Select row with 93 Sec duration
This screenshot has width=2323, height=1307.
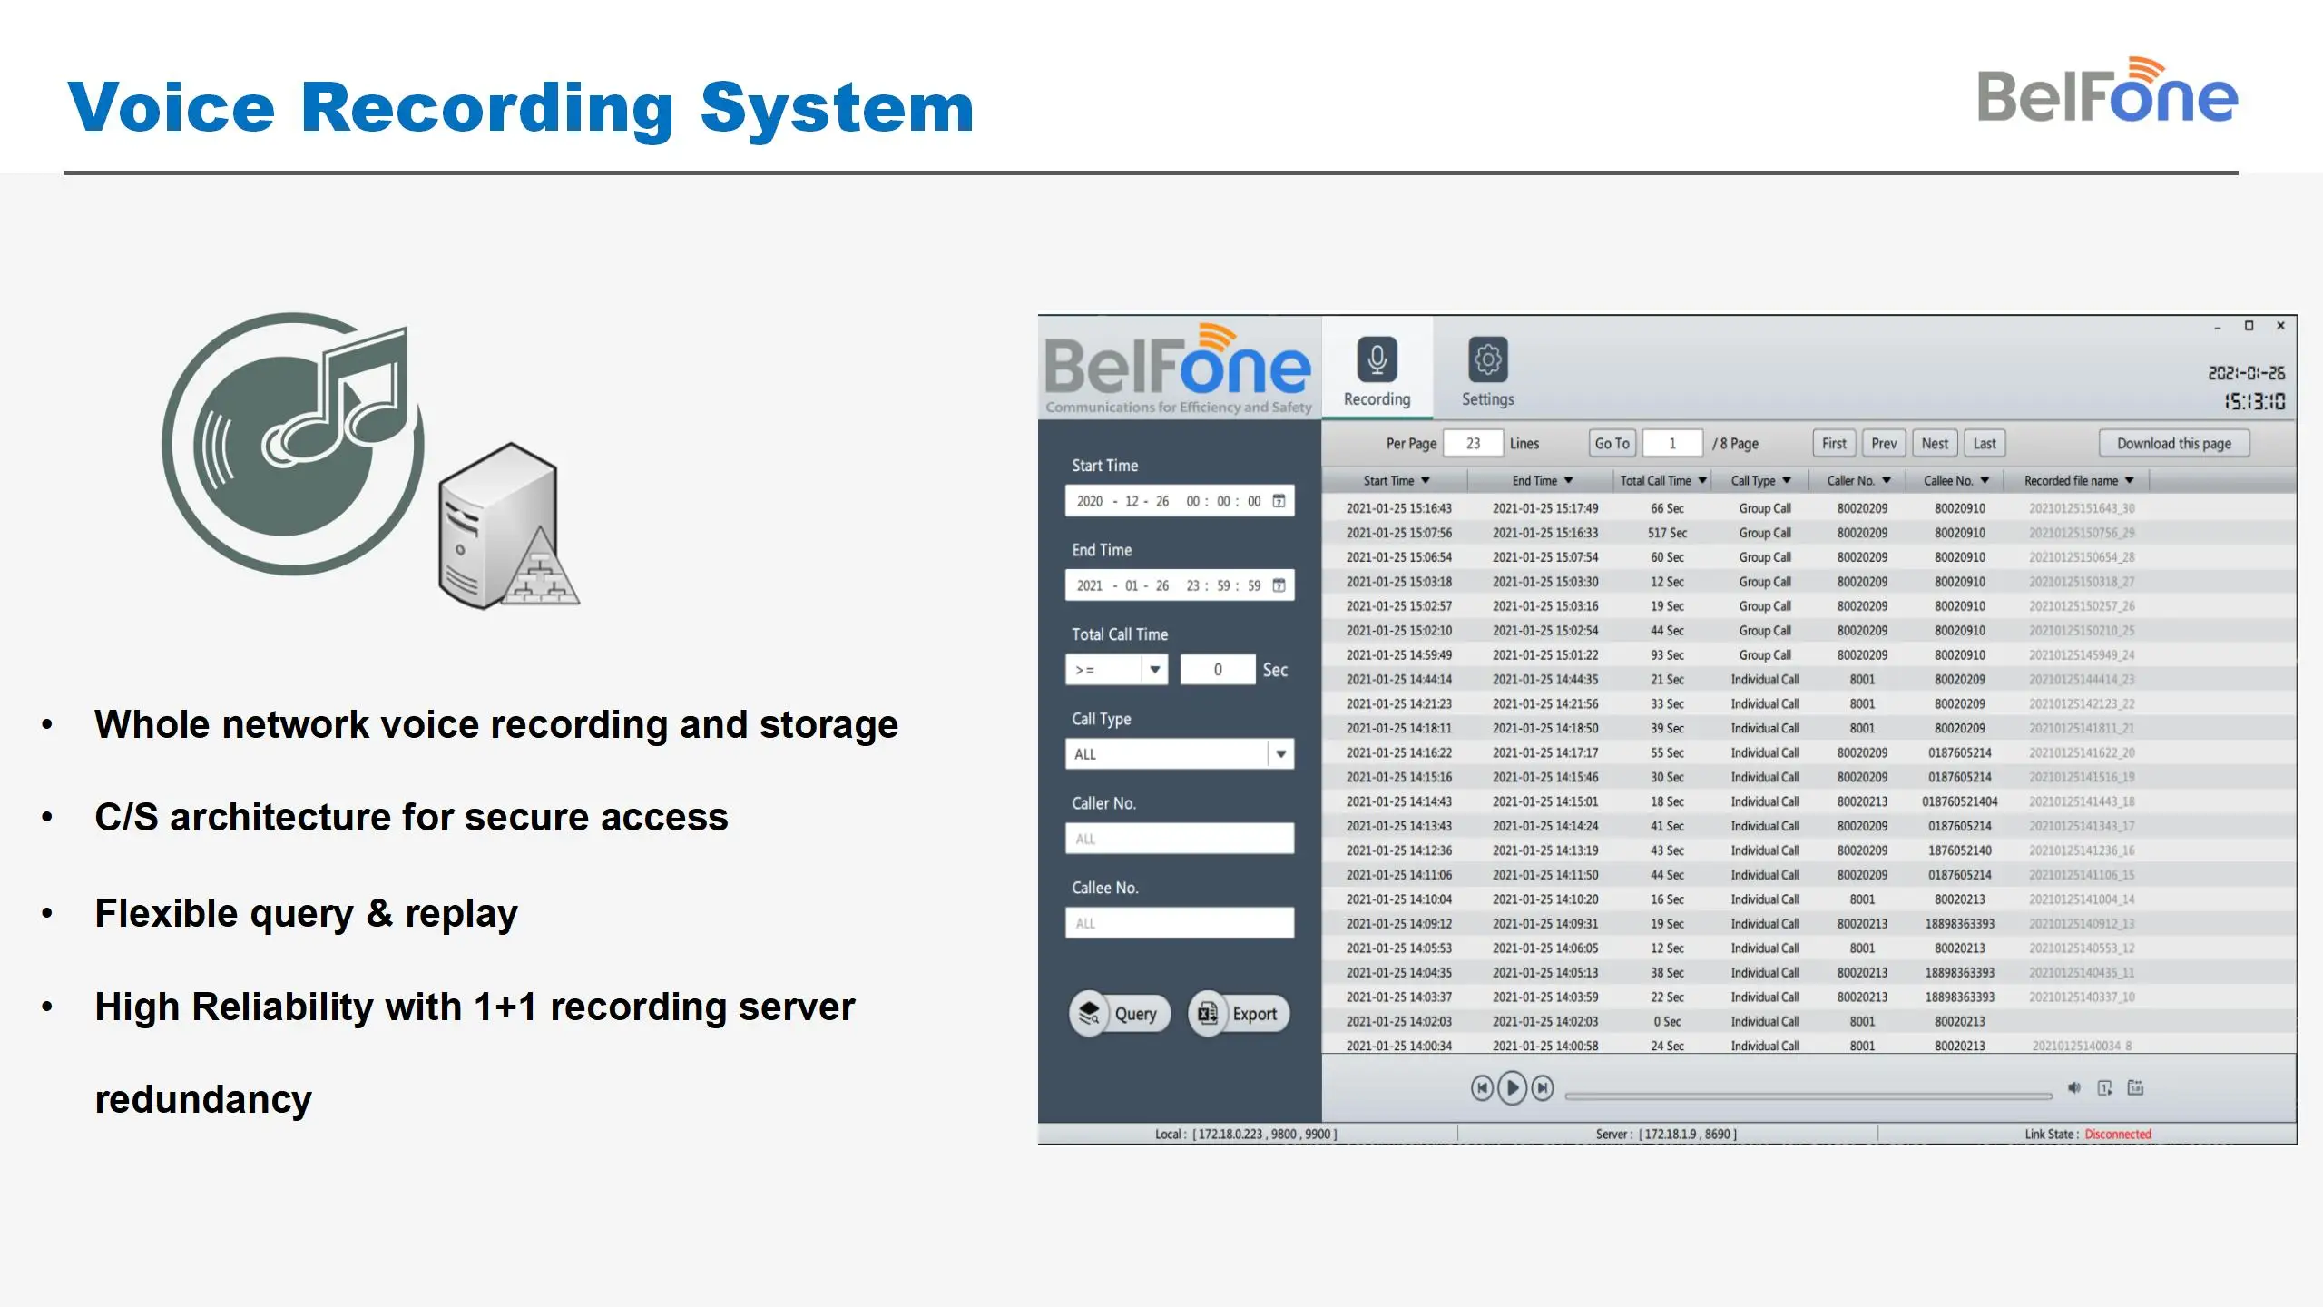coord(1808,654)
